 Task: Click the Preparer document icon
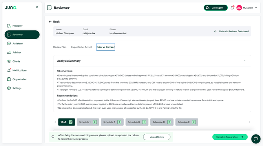point(9,26)
